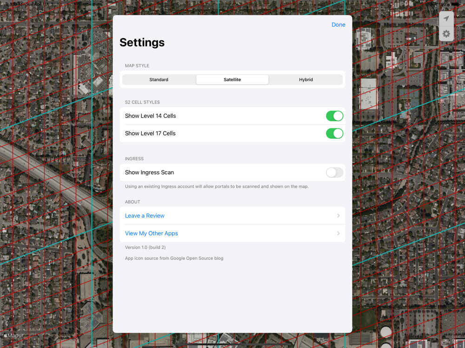The width and height of the screenshot is (465, 348).
Task: Click the S2 CELL STYLES section header
Action: [x=142, y=103]
